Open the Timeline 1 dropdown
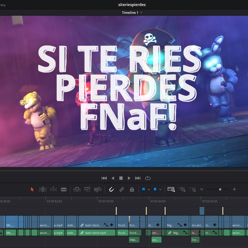Screen dimensions: 248x248 tap(141, 13)
